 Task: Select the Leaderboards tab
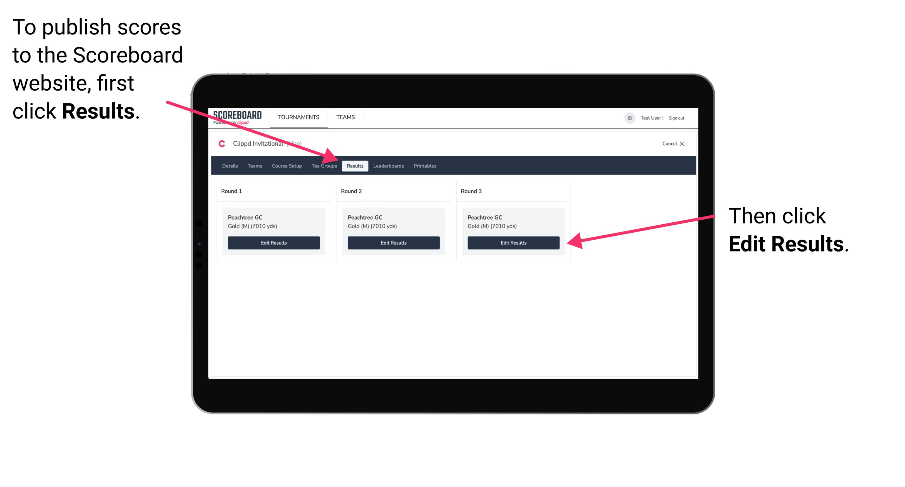coord(389,166)
